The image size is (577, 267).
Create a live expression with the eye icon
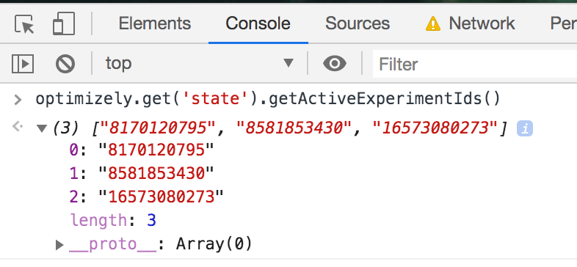[x=335, y=64]
